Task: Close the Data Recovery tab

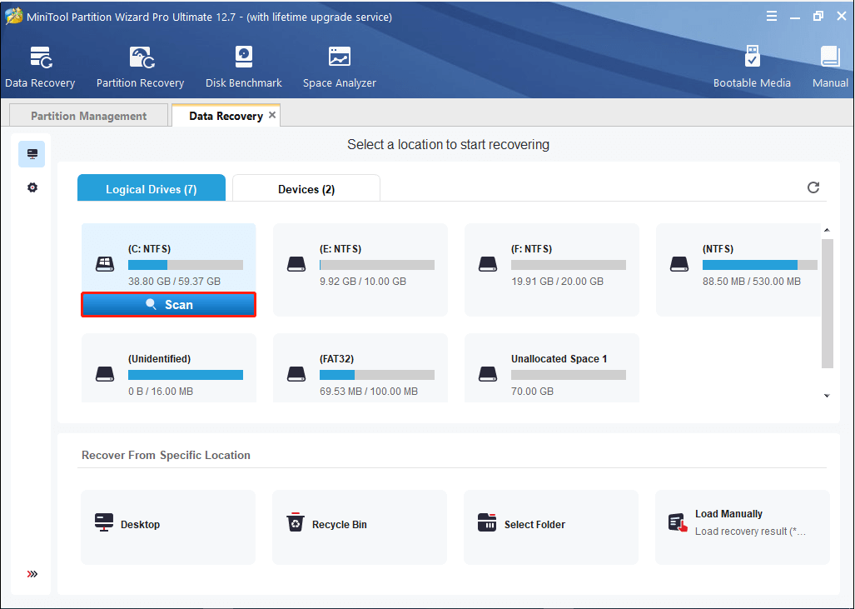Action: tap(272, 115)
